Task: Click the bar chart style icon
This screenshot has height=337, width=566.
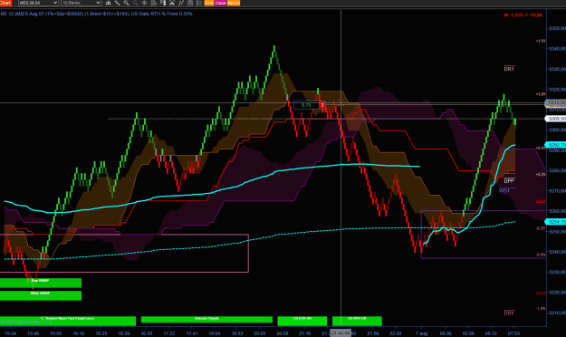Action: pos(109,3)
